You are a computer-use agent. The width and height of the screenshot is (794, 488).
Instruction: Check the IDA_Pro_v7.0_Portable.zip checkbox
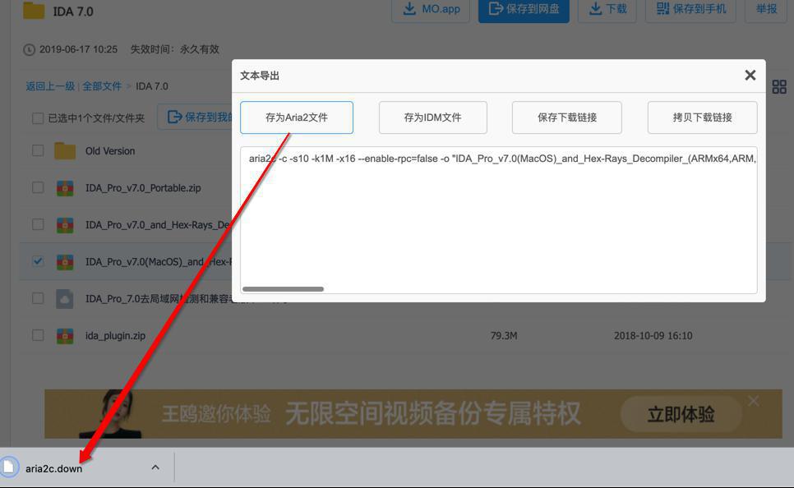38,187
